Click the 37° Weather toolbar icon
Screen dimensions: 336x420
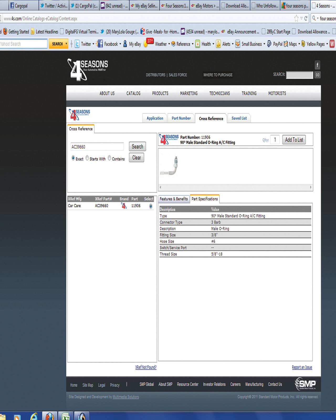[x=149, y=43]
